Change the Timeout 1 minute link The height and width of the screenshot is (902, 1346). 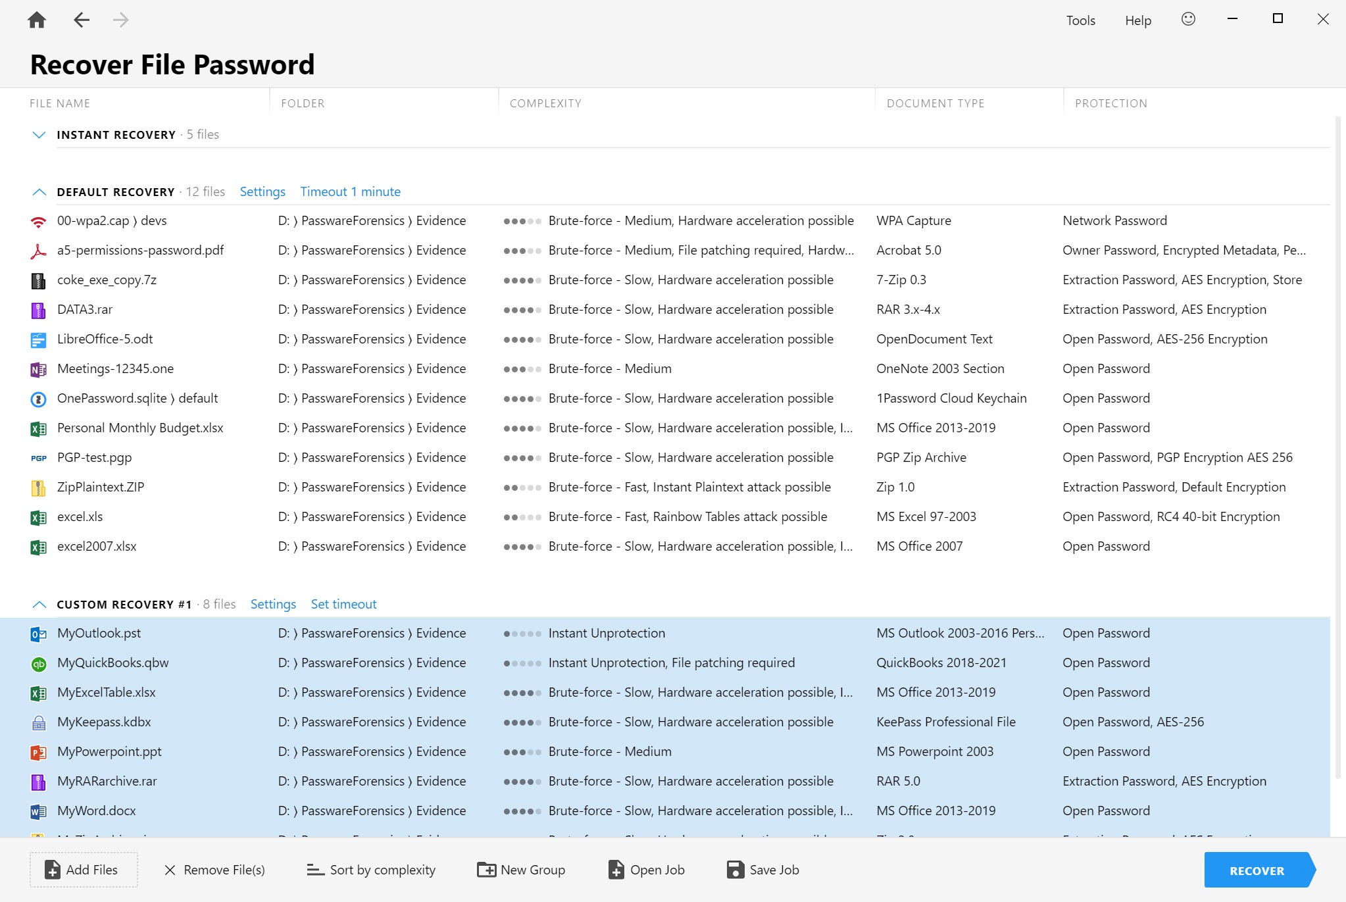click(351, 191)
